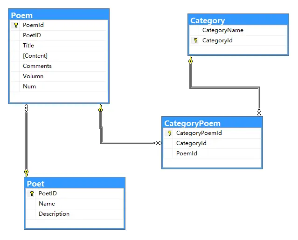Click the Comments column in Poem table

(37, 66)
